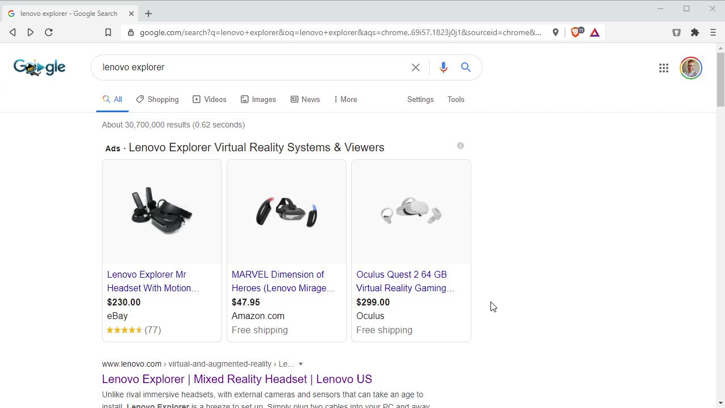Open the ad info 'i' icon
The image size is (725, 408).
tap(460, 146)
